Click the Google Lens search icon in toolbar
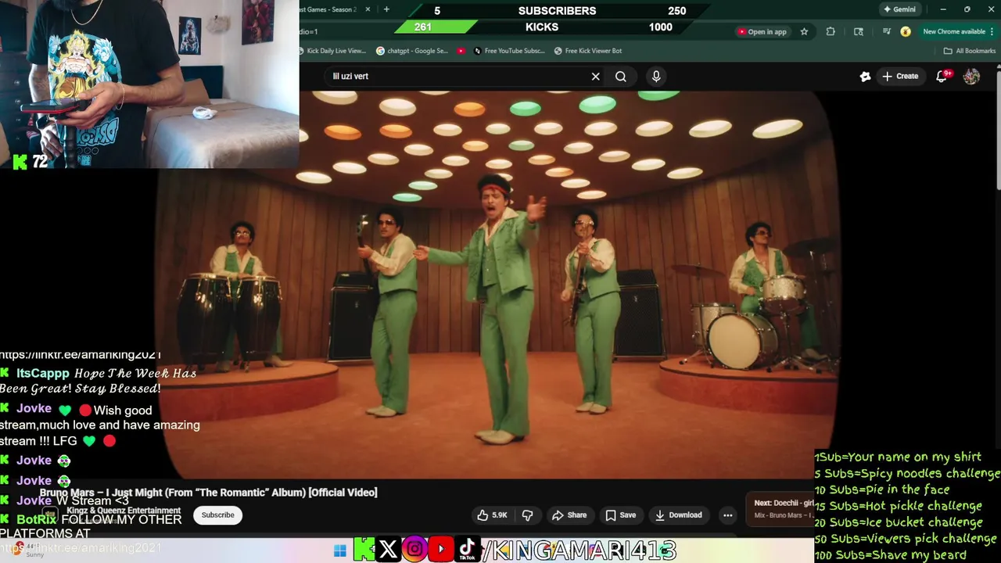Viewport: 1001px width, 563px height. [859, 32]
